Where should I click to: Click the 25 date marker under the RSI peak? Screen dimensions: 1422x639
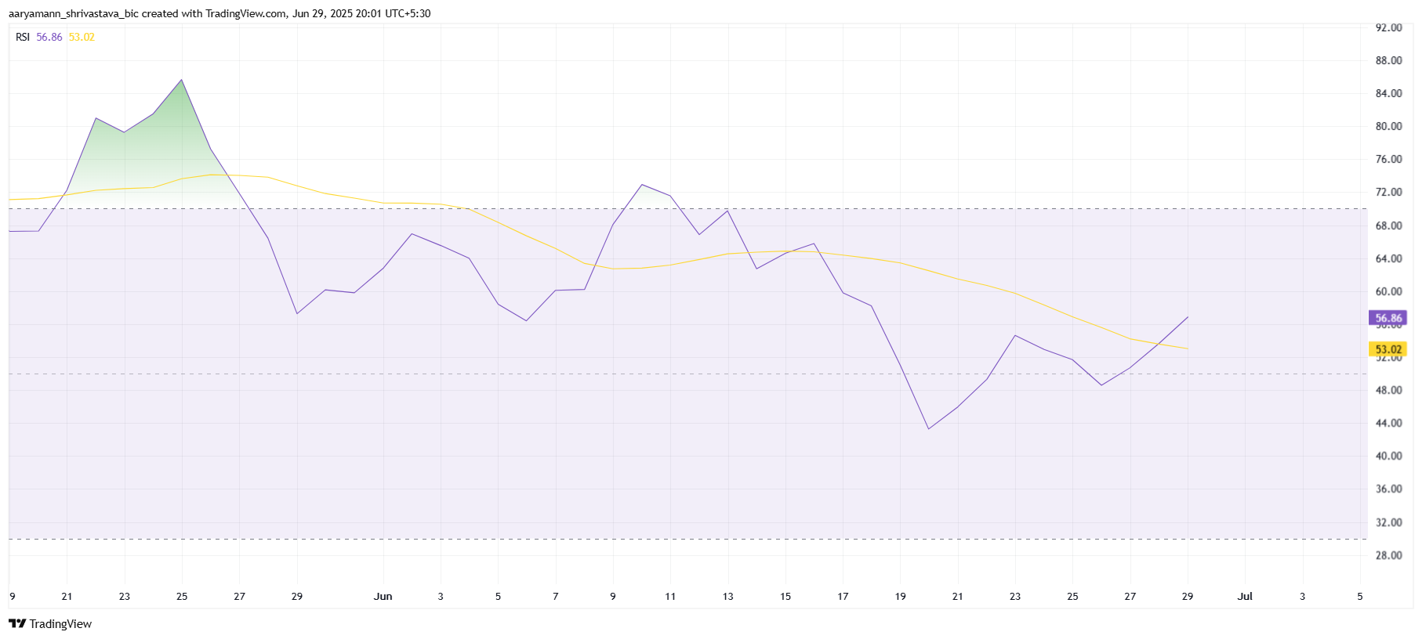[182, 596]
